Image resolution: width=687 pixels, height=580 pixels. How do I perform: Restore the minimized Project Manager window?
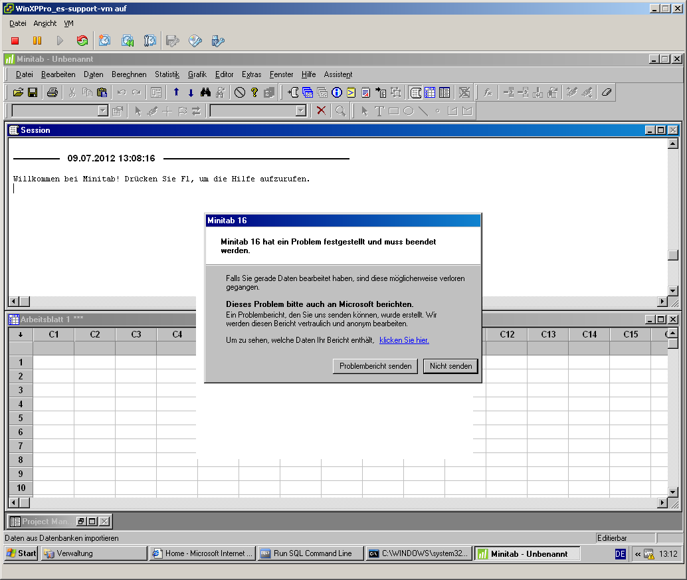pos(80,522)
